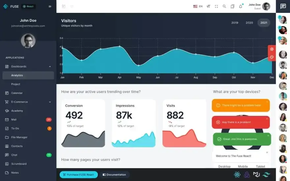The image size is (290, 181).
Task: Click Purchase FUSE React button
Action: pos(79,175)
